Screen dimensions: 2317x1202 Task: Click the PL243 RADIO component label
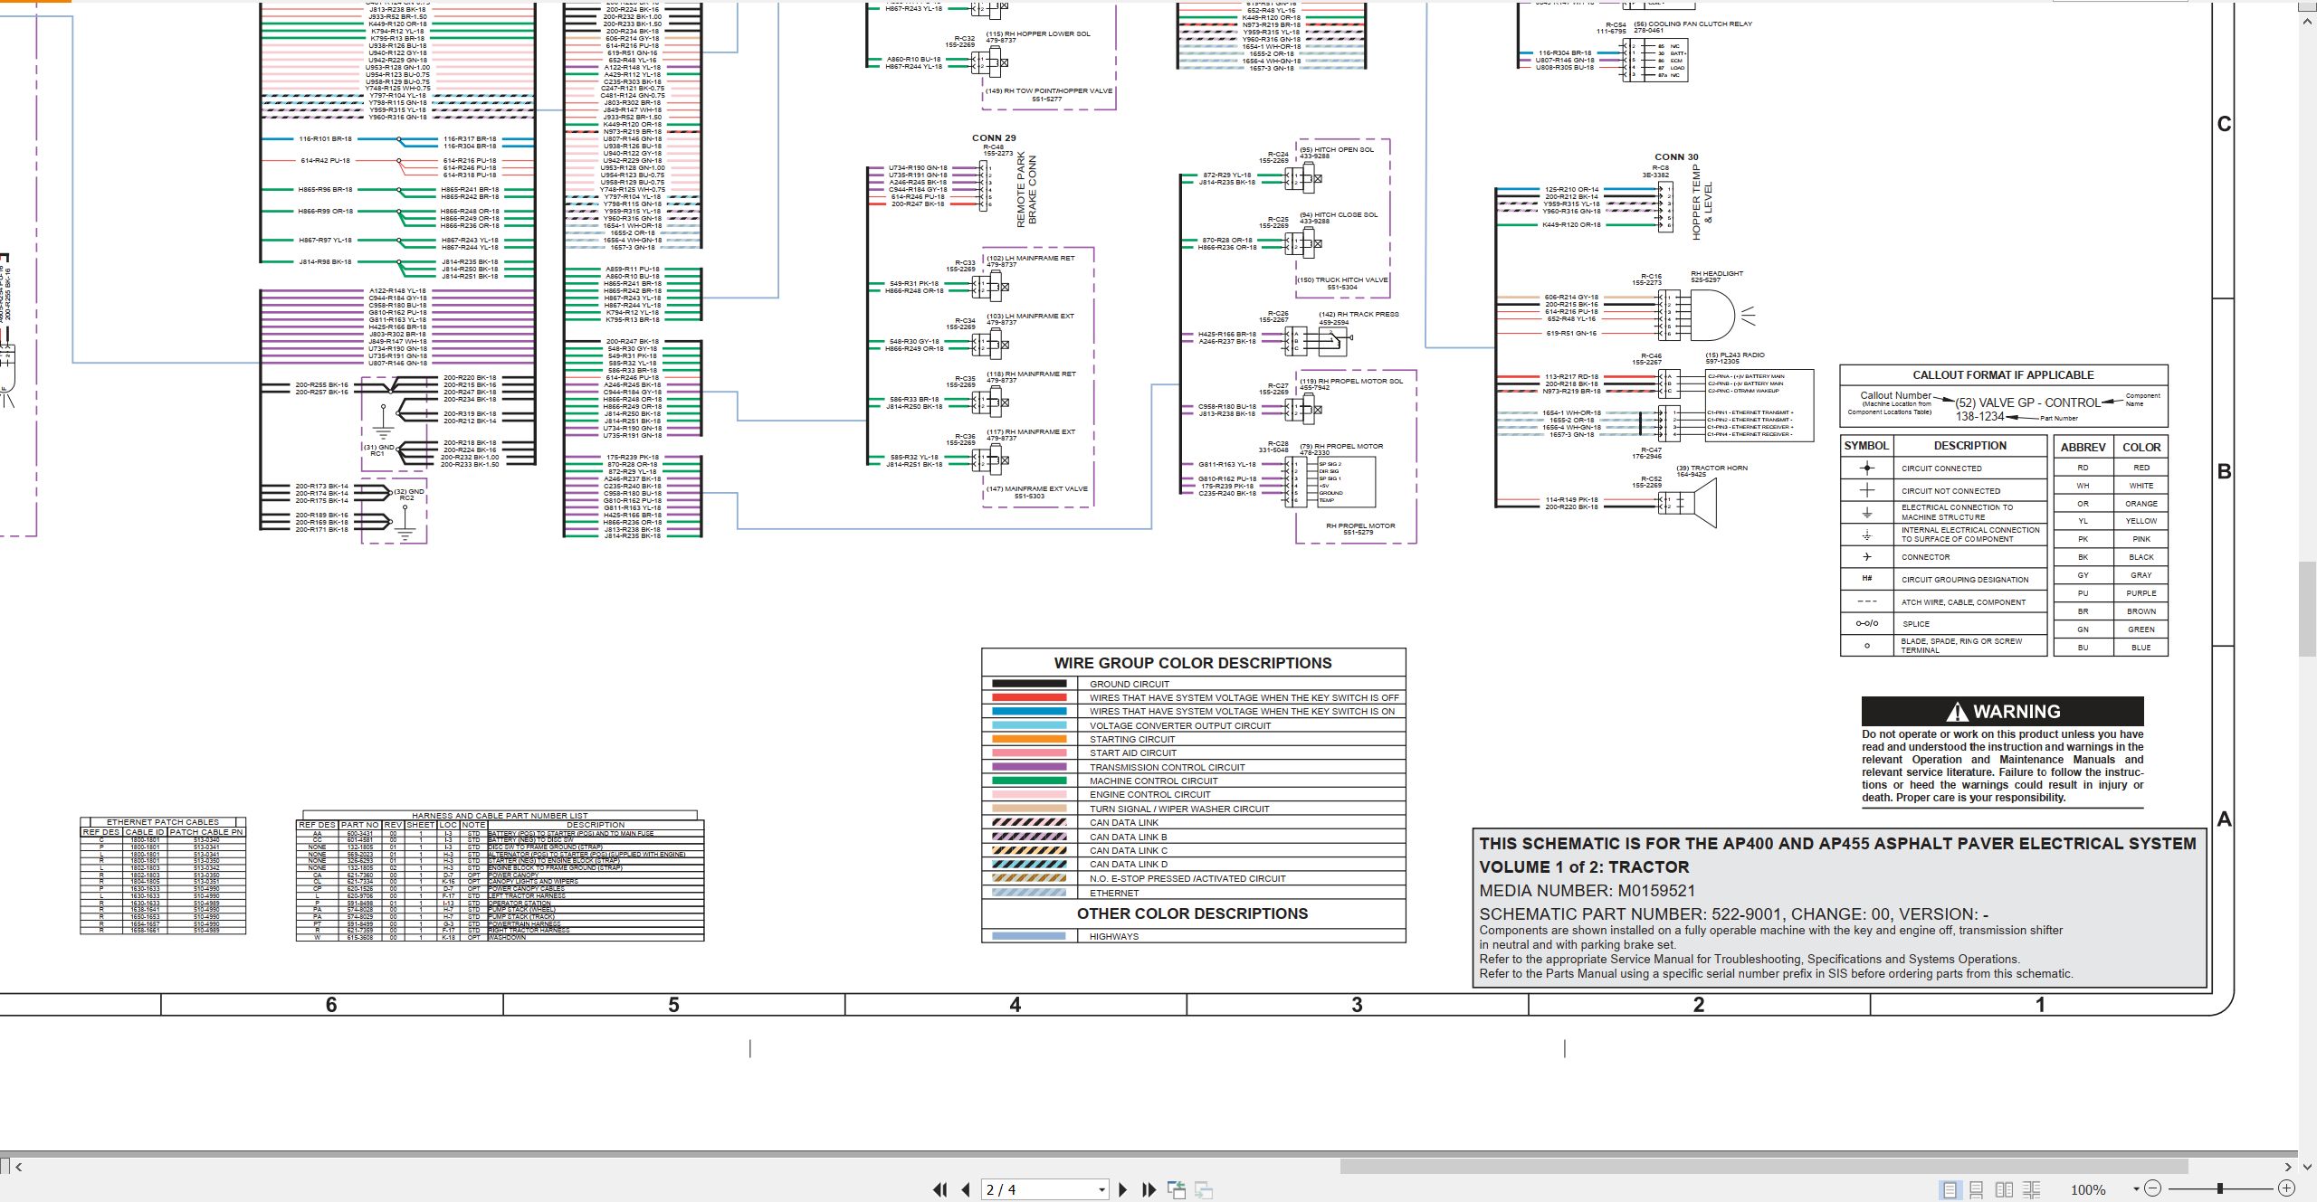[x=1735, y=355]
